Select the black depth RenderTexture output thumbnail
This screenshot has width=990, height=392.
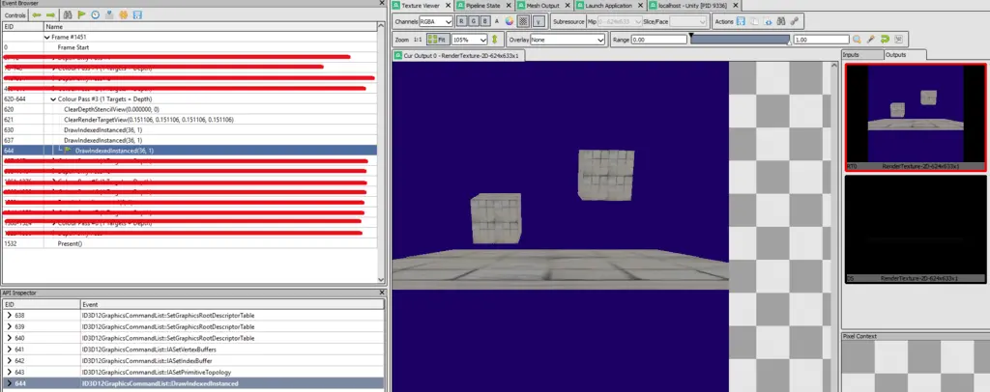pos(915,230)
